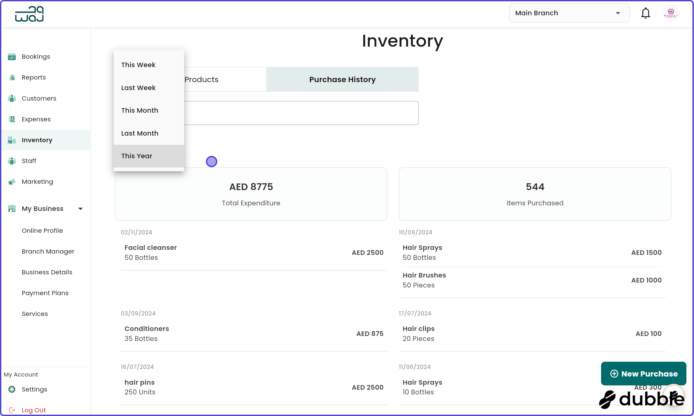Choose the Last Month filter option
The height and width of the screenshot is (416, 694).
click(139, 133)
